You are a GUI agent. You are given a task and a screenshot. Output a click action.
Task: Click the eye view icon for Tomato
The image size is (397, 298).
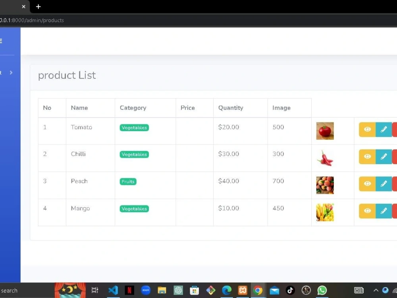367,129
